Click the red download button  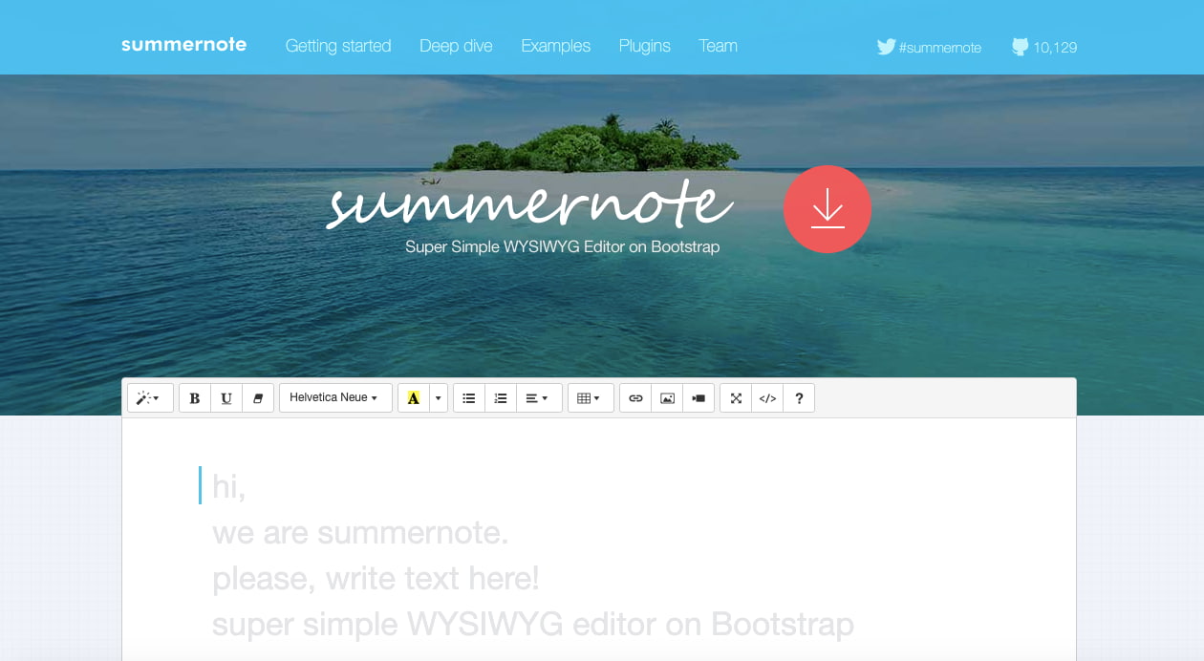(828, 209)
